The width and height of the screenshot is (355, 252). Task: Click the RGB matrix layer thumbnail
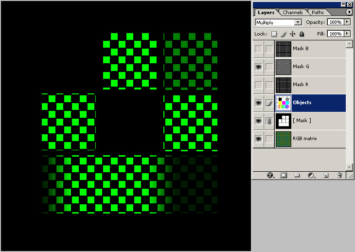click(x=284, y=139)
